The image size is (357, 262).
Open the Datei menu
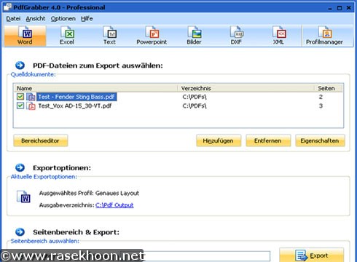13,19
